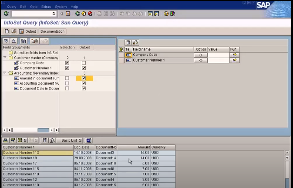Click the Output button
The width and height of the screenshot is (293, 188).
click(x=28, y=31)
